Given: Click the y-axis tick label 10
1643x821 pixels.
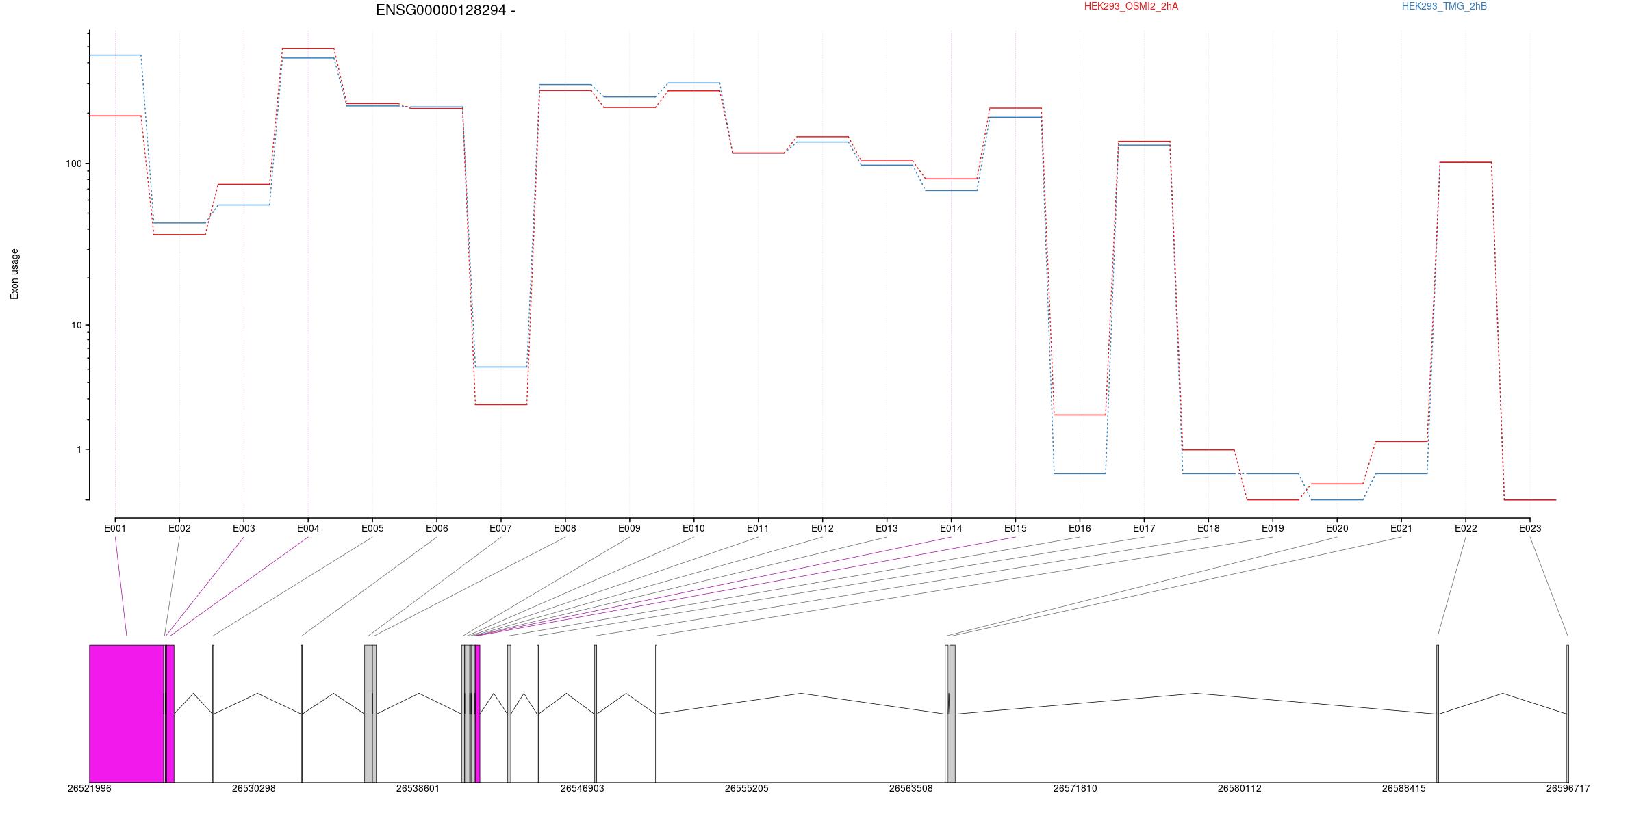Looking at the screenshot, I should click(x=76, y=325).
